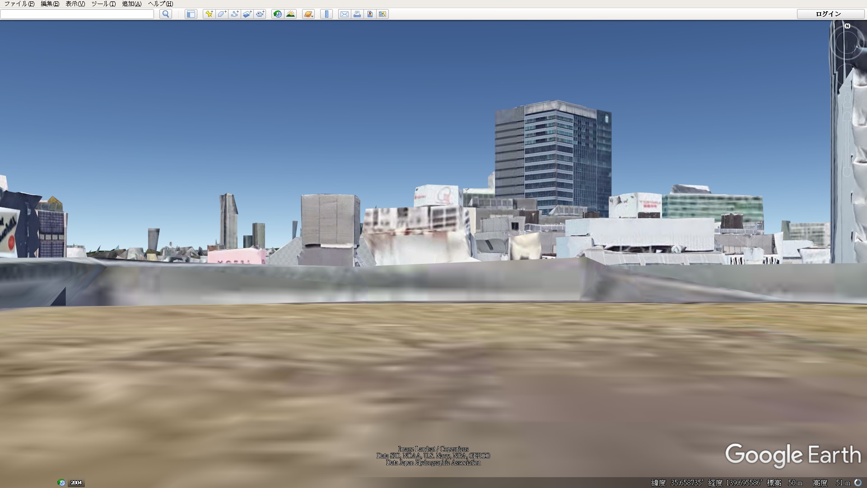Click the look-around navigation ring
Viewport: 867px width, 488px height.
coord(848,43)
